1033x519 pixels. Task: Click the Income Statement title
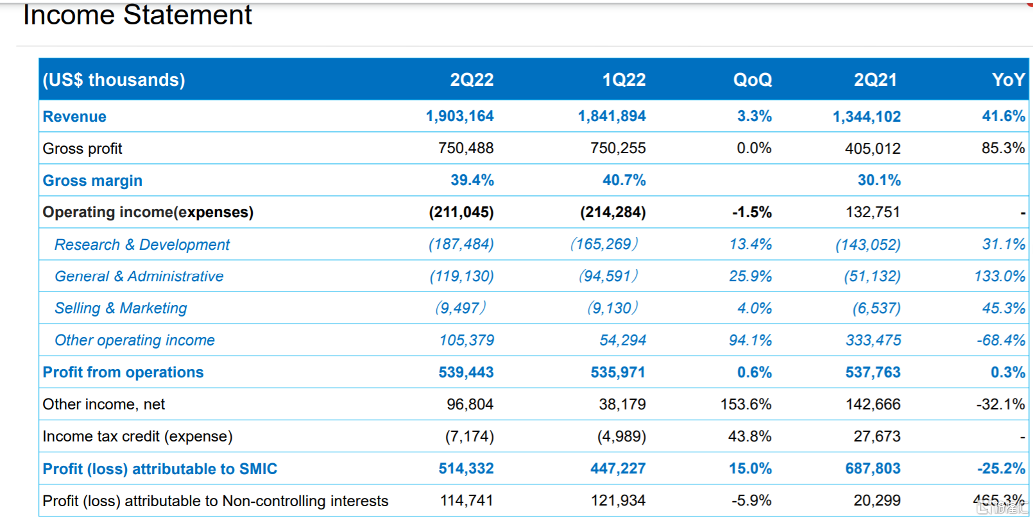137,15
